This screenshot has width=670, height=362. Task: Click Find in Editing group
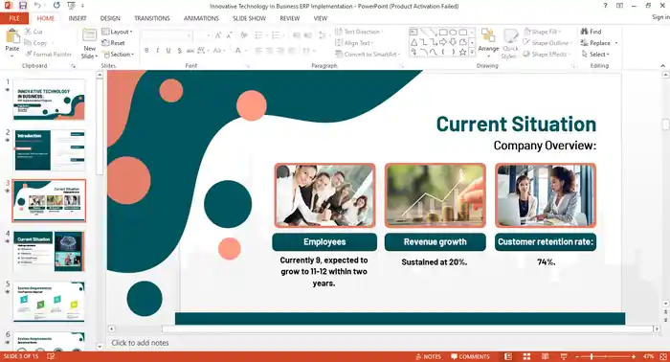click(x=591, y=32)
